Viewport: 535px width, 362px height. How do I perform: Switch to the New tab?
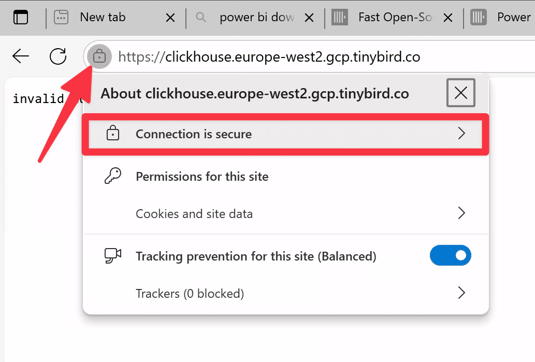102,17
